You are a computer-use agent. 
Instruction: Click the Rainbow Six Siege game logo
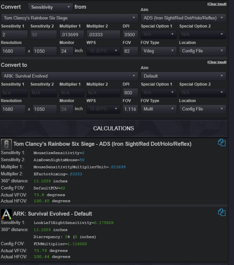[x=6, y=144]
